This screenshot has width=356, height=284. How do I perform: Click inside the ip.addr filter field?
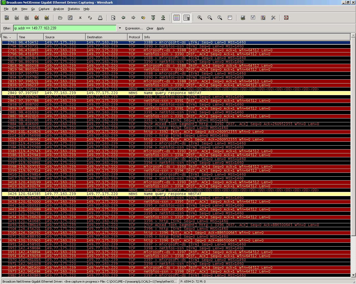click(65, 28)
